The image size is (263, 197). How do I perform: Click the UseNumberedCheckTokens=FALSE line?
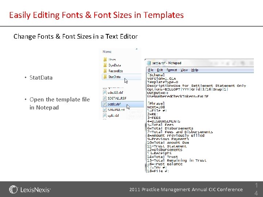click(x=178, y=96)
